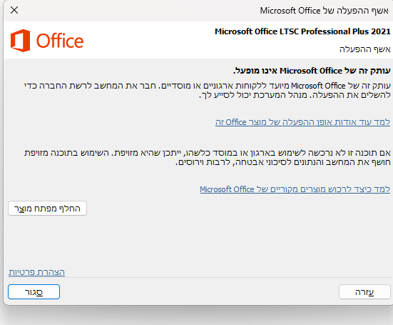
Task: Click the separator line above the bottom buttons
Action: click(199, 278)
